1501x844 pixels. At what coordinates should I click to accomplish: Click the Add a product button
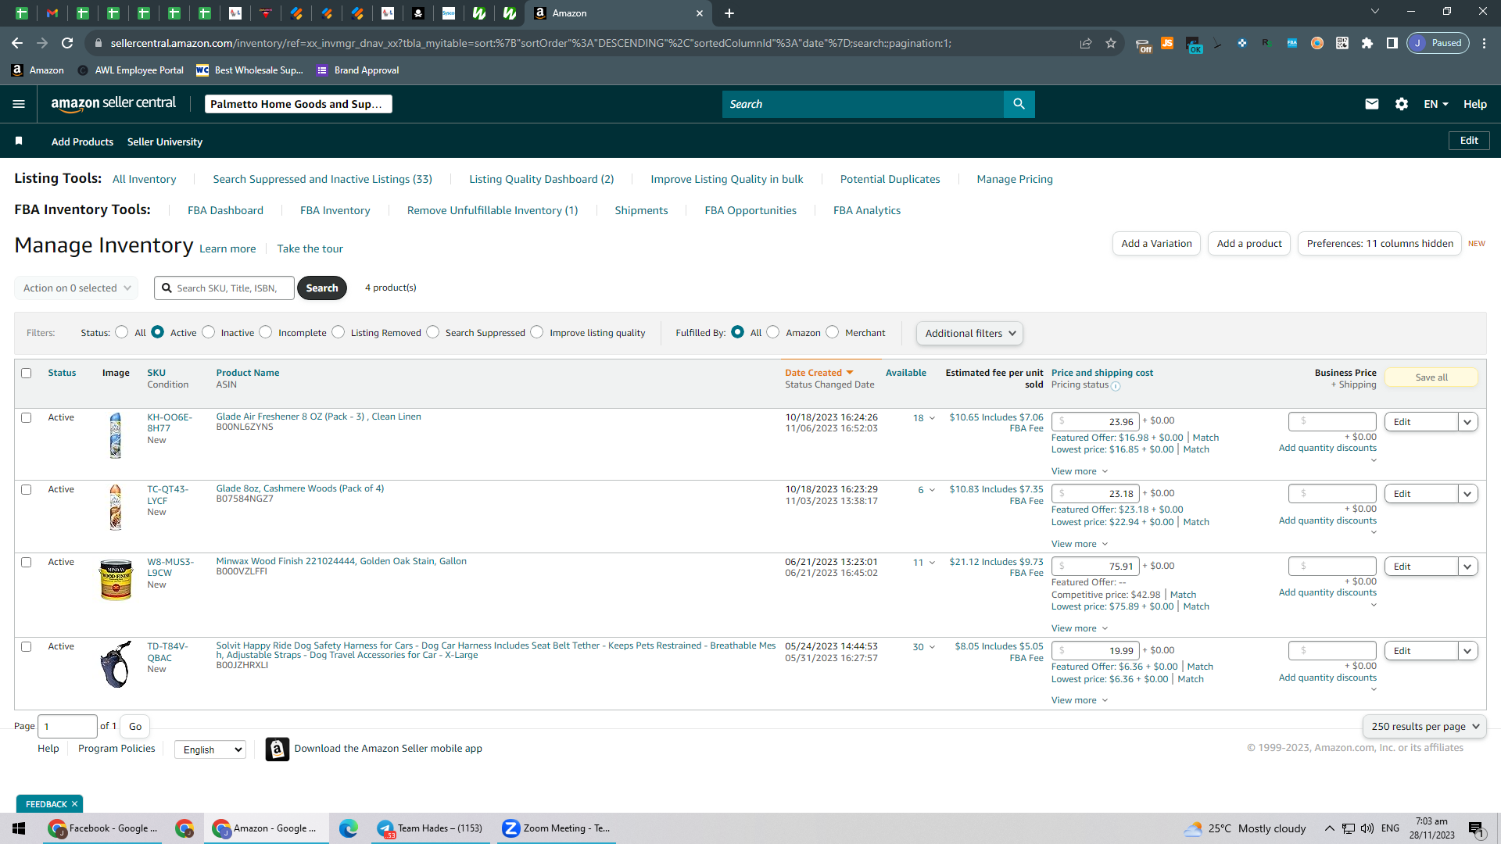click(x=1249, y=244)
